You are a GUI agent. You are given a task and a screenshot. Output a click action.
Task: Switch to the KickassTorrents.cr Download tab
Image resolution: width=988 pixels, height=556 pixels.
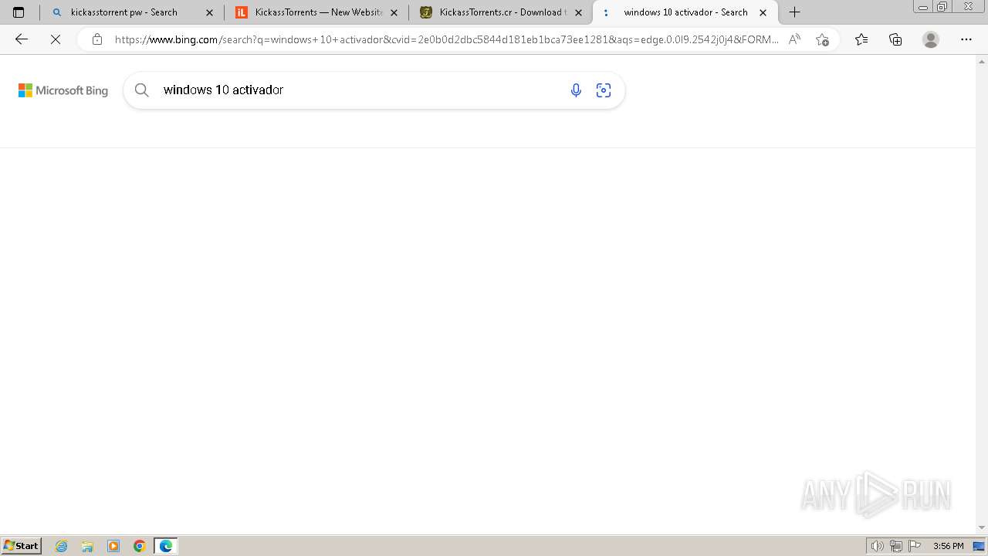500,12
